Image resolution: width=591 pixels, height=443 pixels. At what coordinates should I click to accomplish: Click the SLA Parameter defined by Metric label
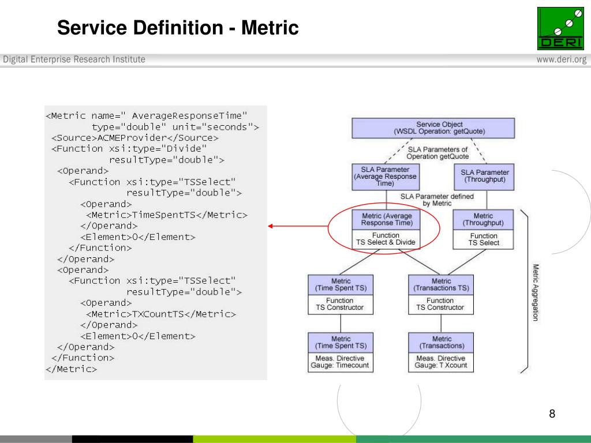point(437,200)
